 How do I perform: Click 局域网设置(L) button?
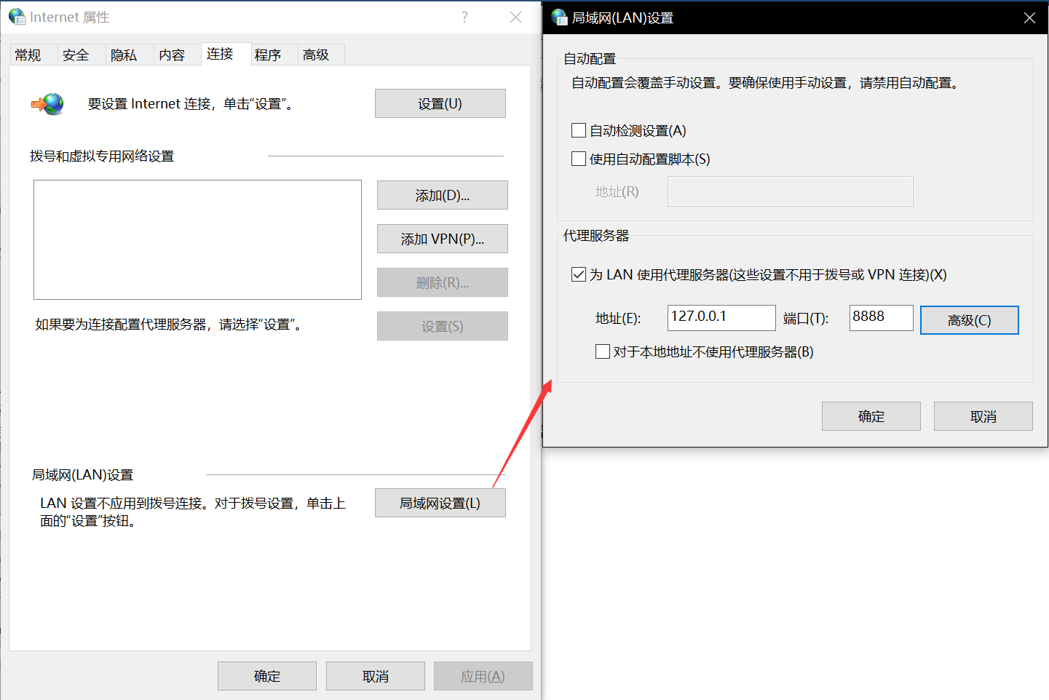(x=440, y=503)
